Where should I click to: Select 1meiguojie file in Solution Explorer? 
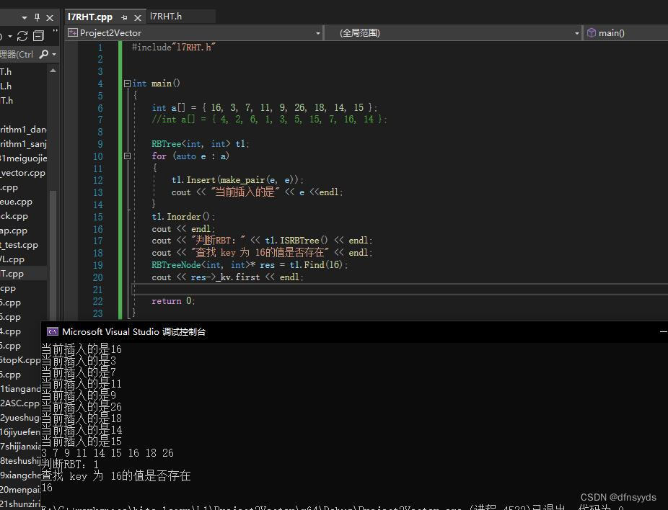23,158
